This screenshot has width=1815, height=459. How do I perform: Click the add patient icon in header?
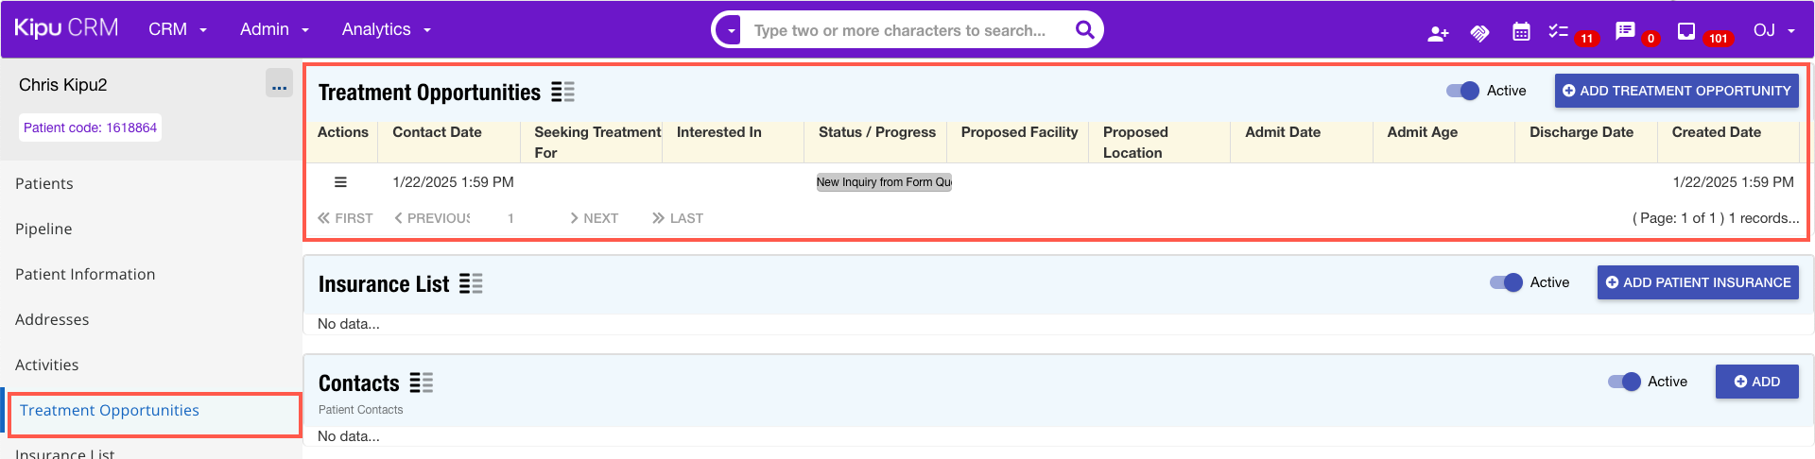(x=1438, y=33)
